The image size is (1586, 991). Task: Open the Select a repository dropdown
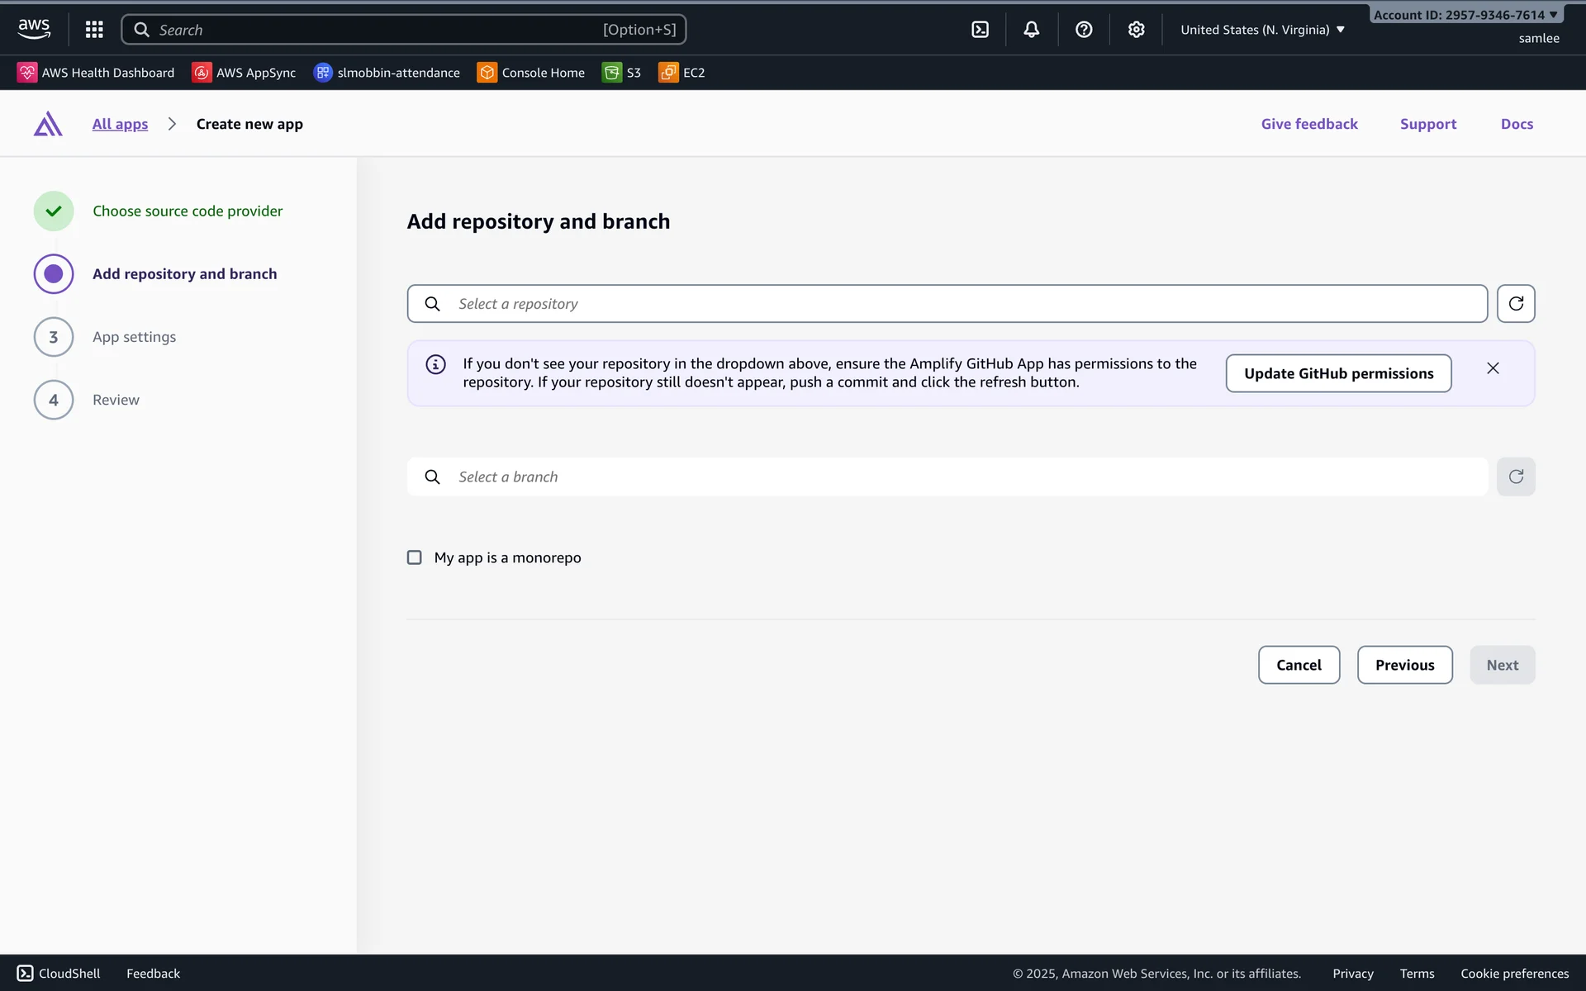[x=946, y=304]
